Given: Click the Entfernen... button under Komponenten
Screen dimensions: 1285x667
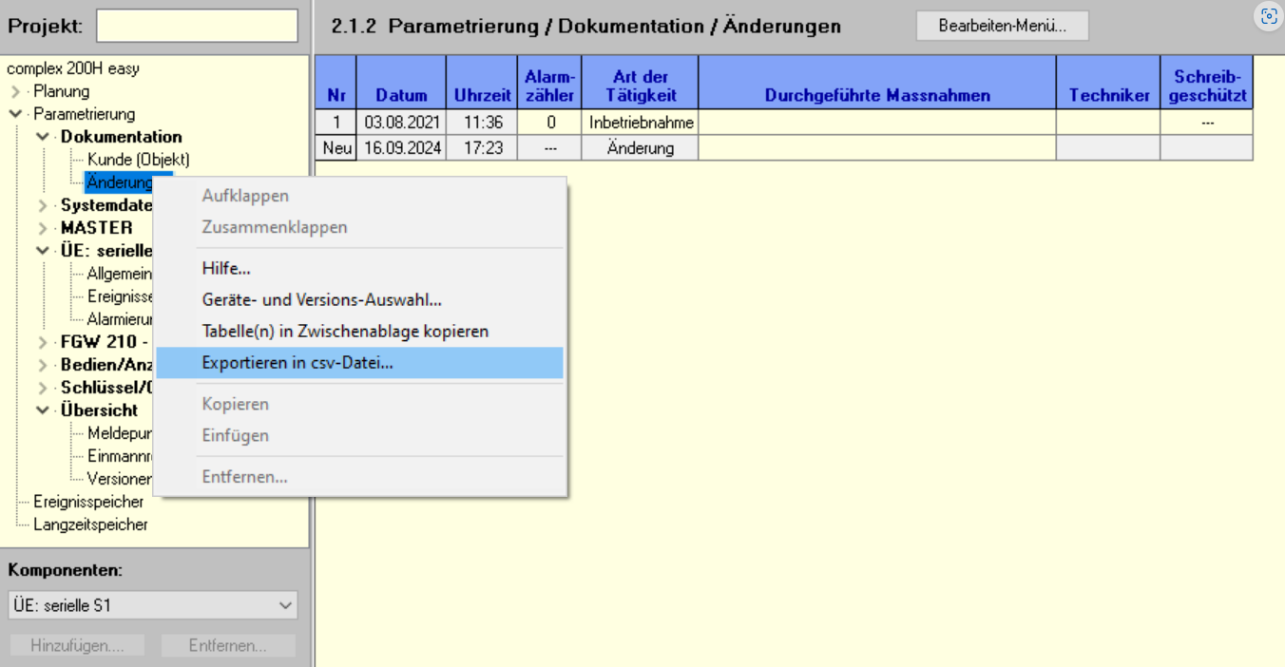Looking at the screenshot, I should (228, 646).
